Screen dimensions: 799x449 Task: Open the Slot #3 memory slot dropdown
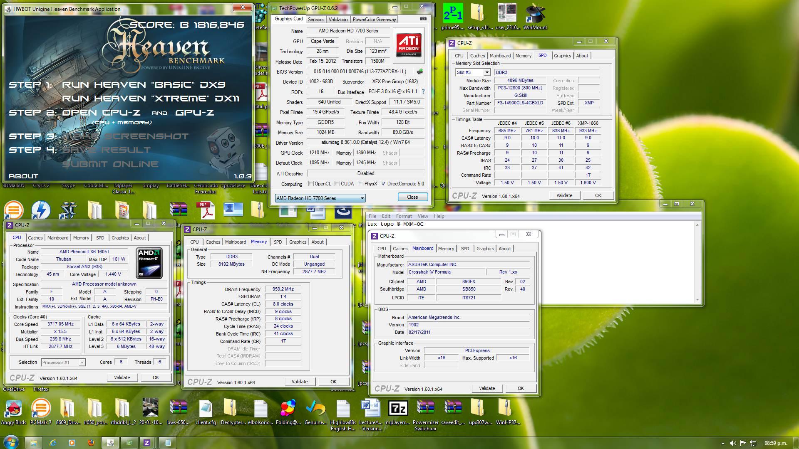pos(473,72)
